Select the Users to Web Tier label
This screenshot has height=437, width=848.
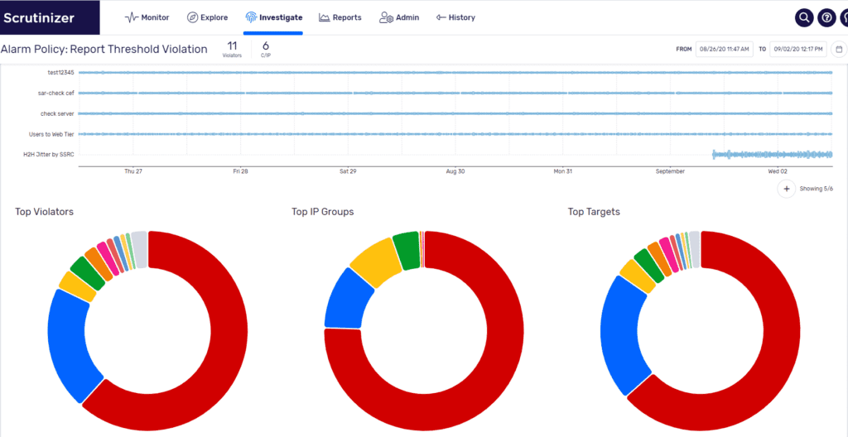51,134
